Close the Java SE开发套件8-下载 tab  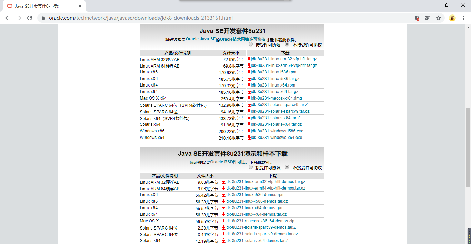click(x=80, y=6)
